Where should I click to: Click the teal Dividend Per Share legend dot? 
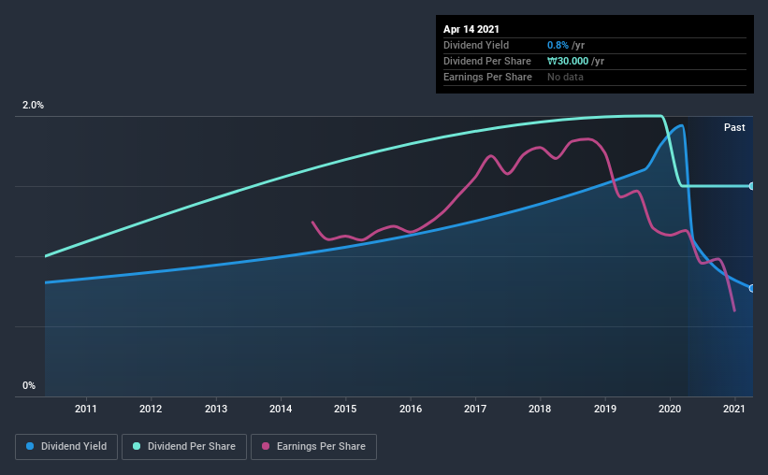137,446
